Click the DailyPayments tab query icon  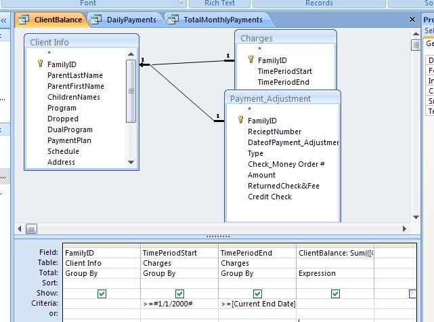pos(96,20)
